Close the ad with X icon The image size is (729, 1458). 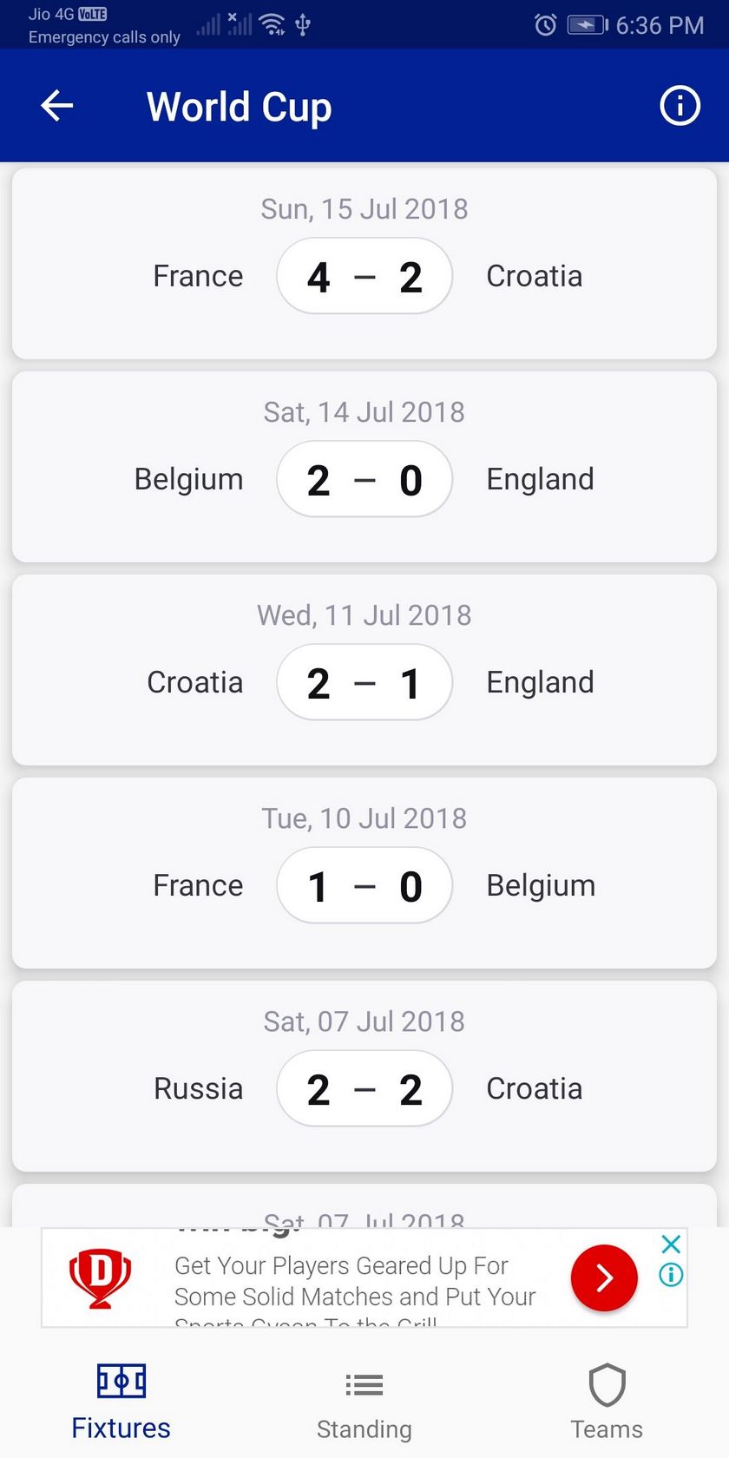tap(671, 1245)
